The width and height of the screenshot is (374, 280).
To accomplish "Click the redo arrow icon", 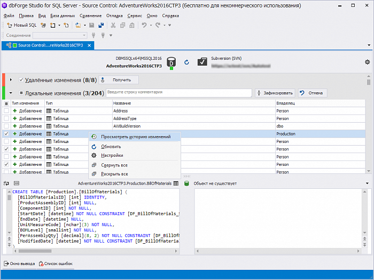I will click(x=158, y=25).
